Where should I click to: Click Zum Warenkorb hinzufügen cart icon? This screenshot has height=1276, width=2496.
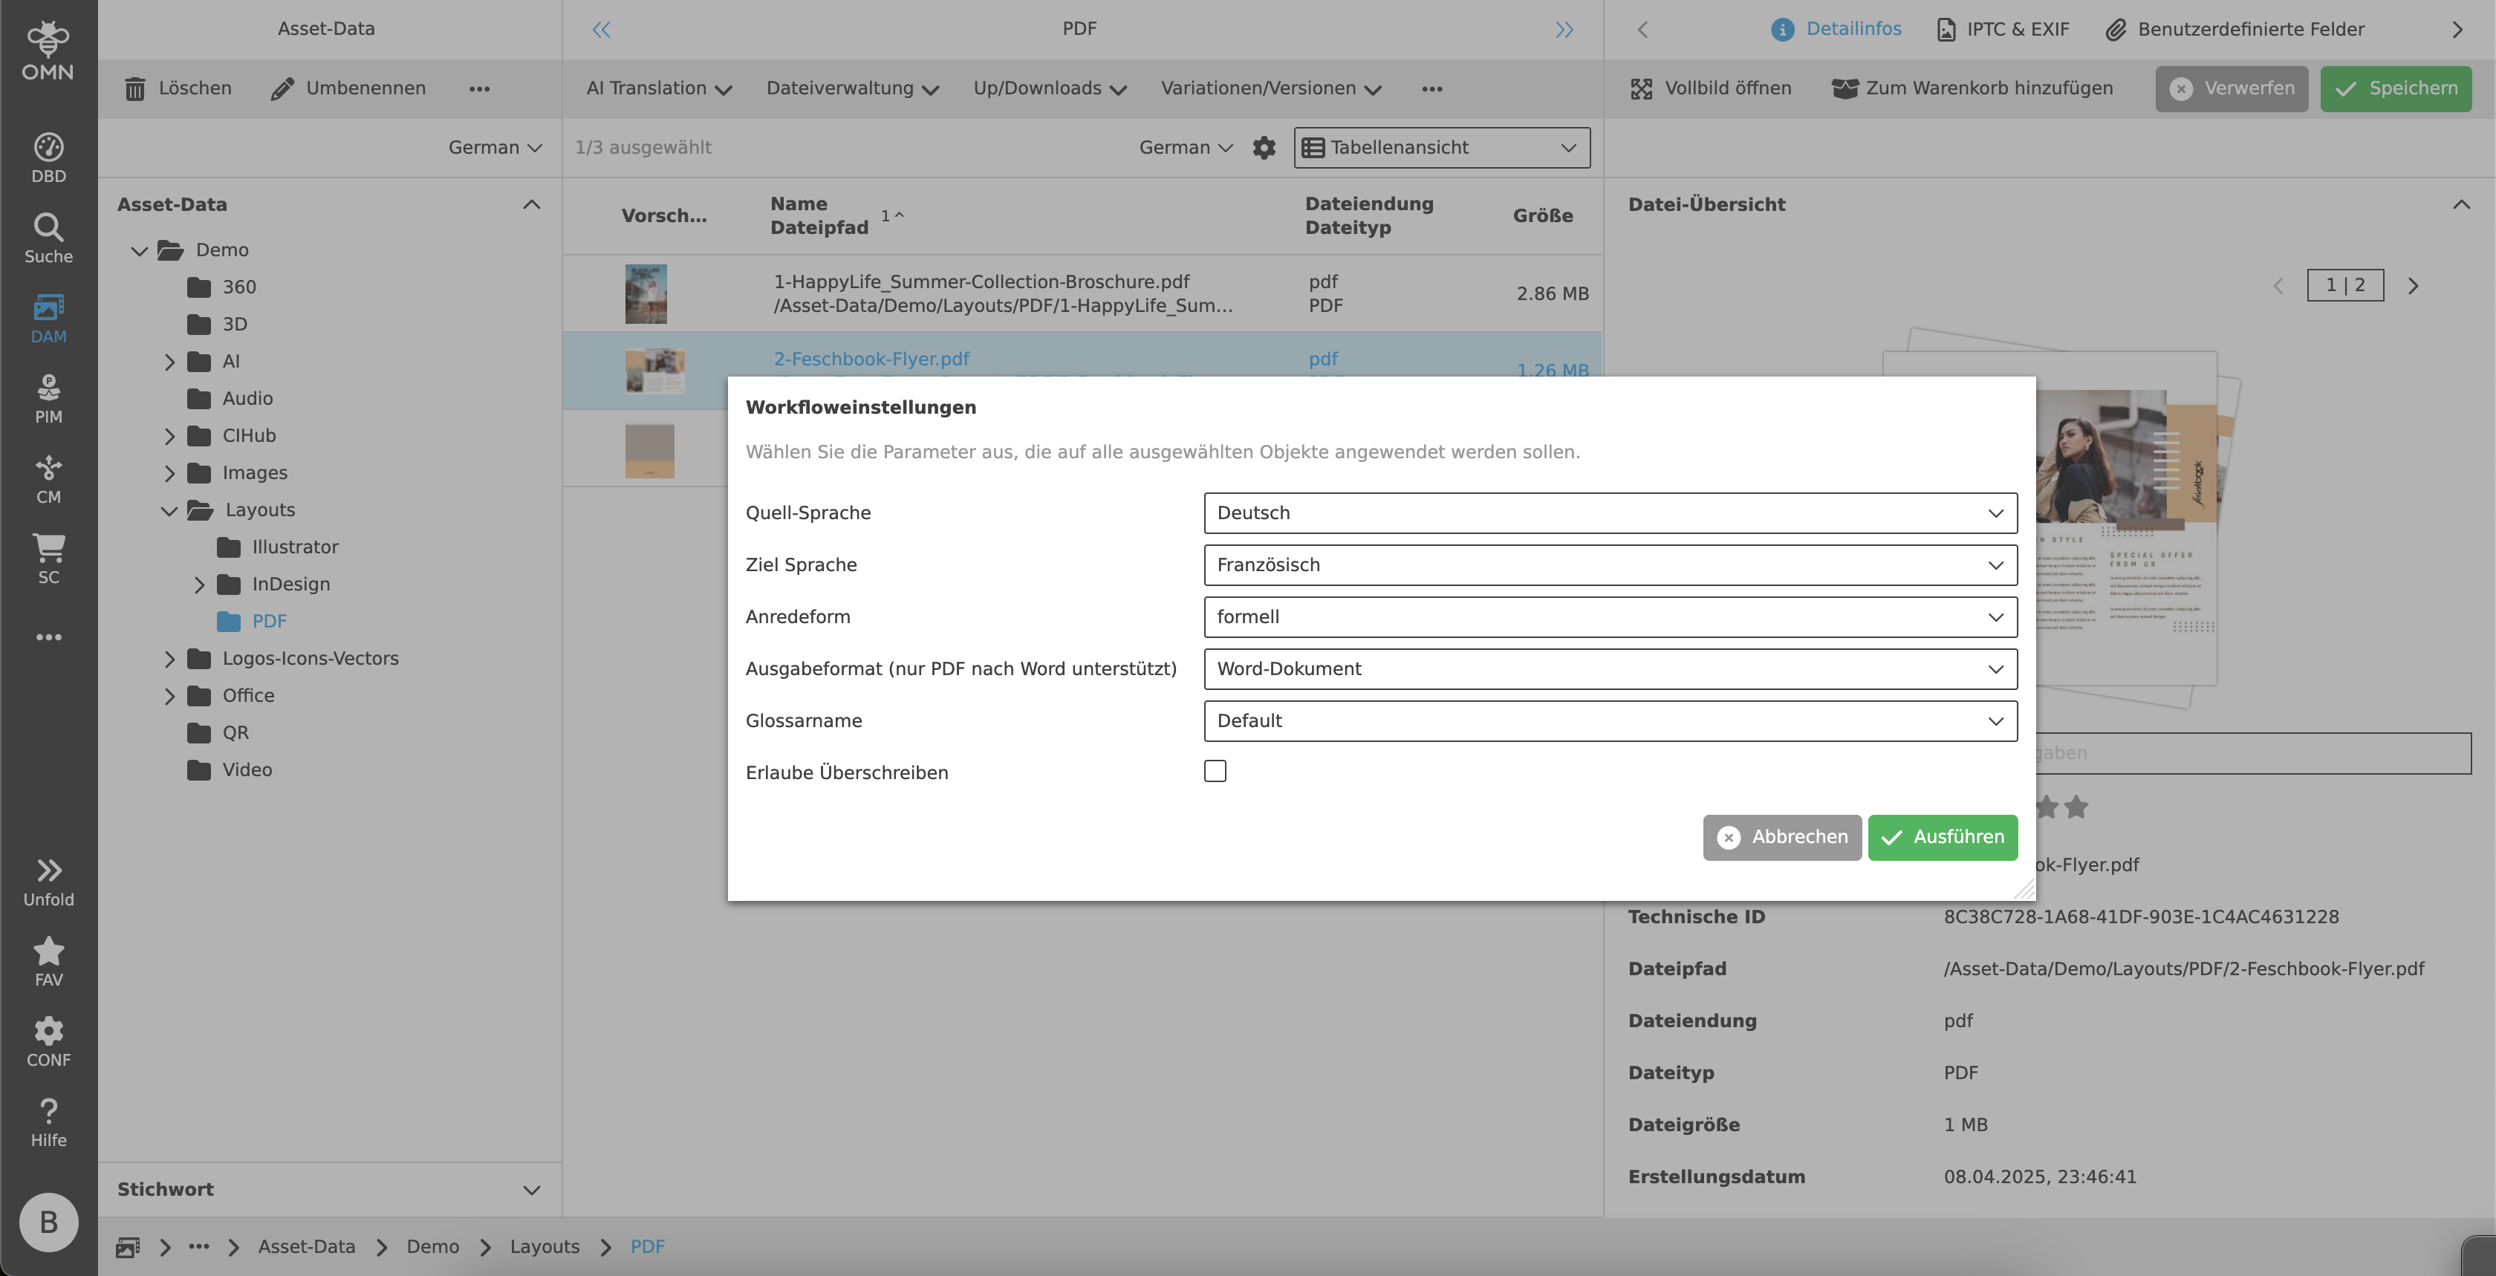click(x=1845, y=88)
